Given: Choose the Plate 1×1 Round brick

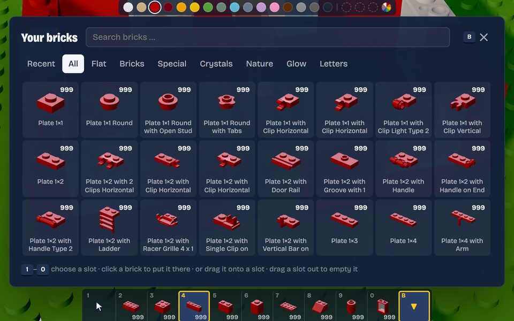Looking at the screenshot, I should tap(109, 110).
